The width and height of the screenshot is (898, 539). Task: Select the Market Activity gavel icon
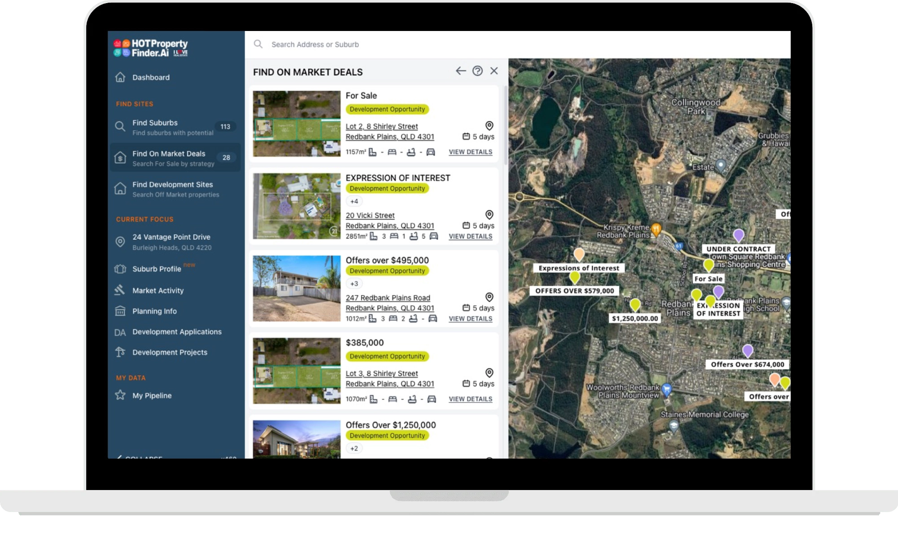pyautogui.click(x=119, y=290)
